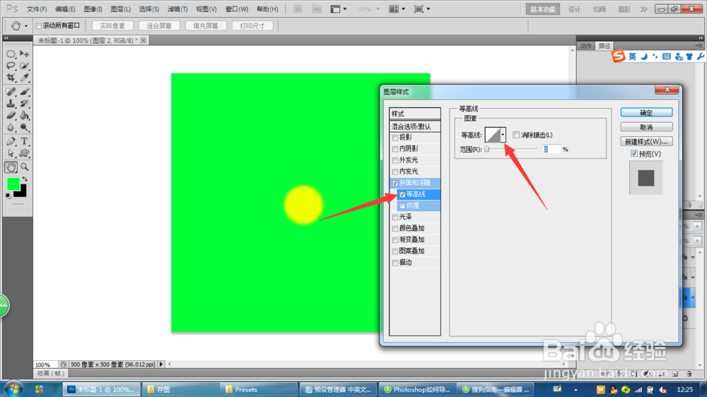Select the Quick Selection tool
Viewport: 707px width, 397px height.
pos(24,66)
